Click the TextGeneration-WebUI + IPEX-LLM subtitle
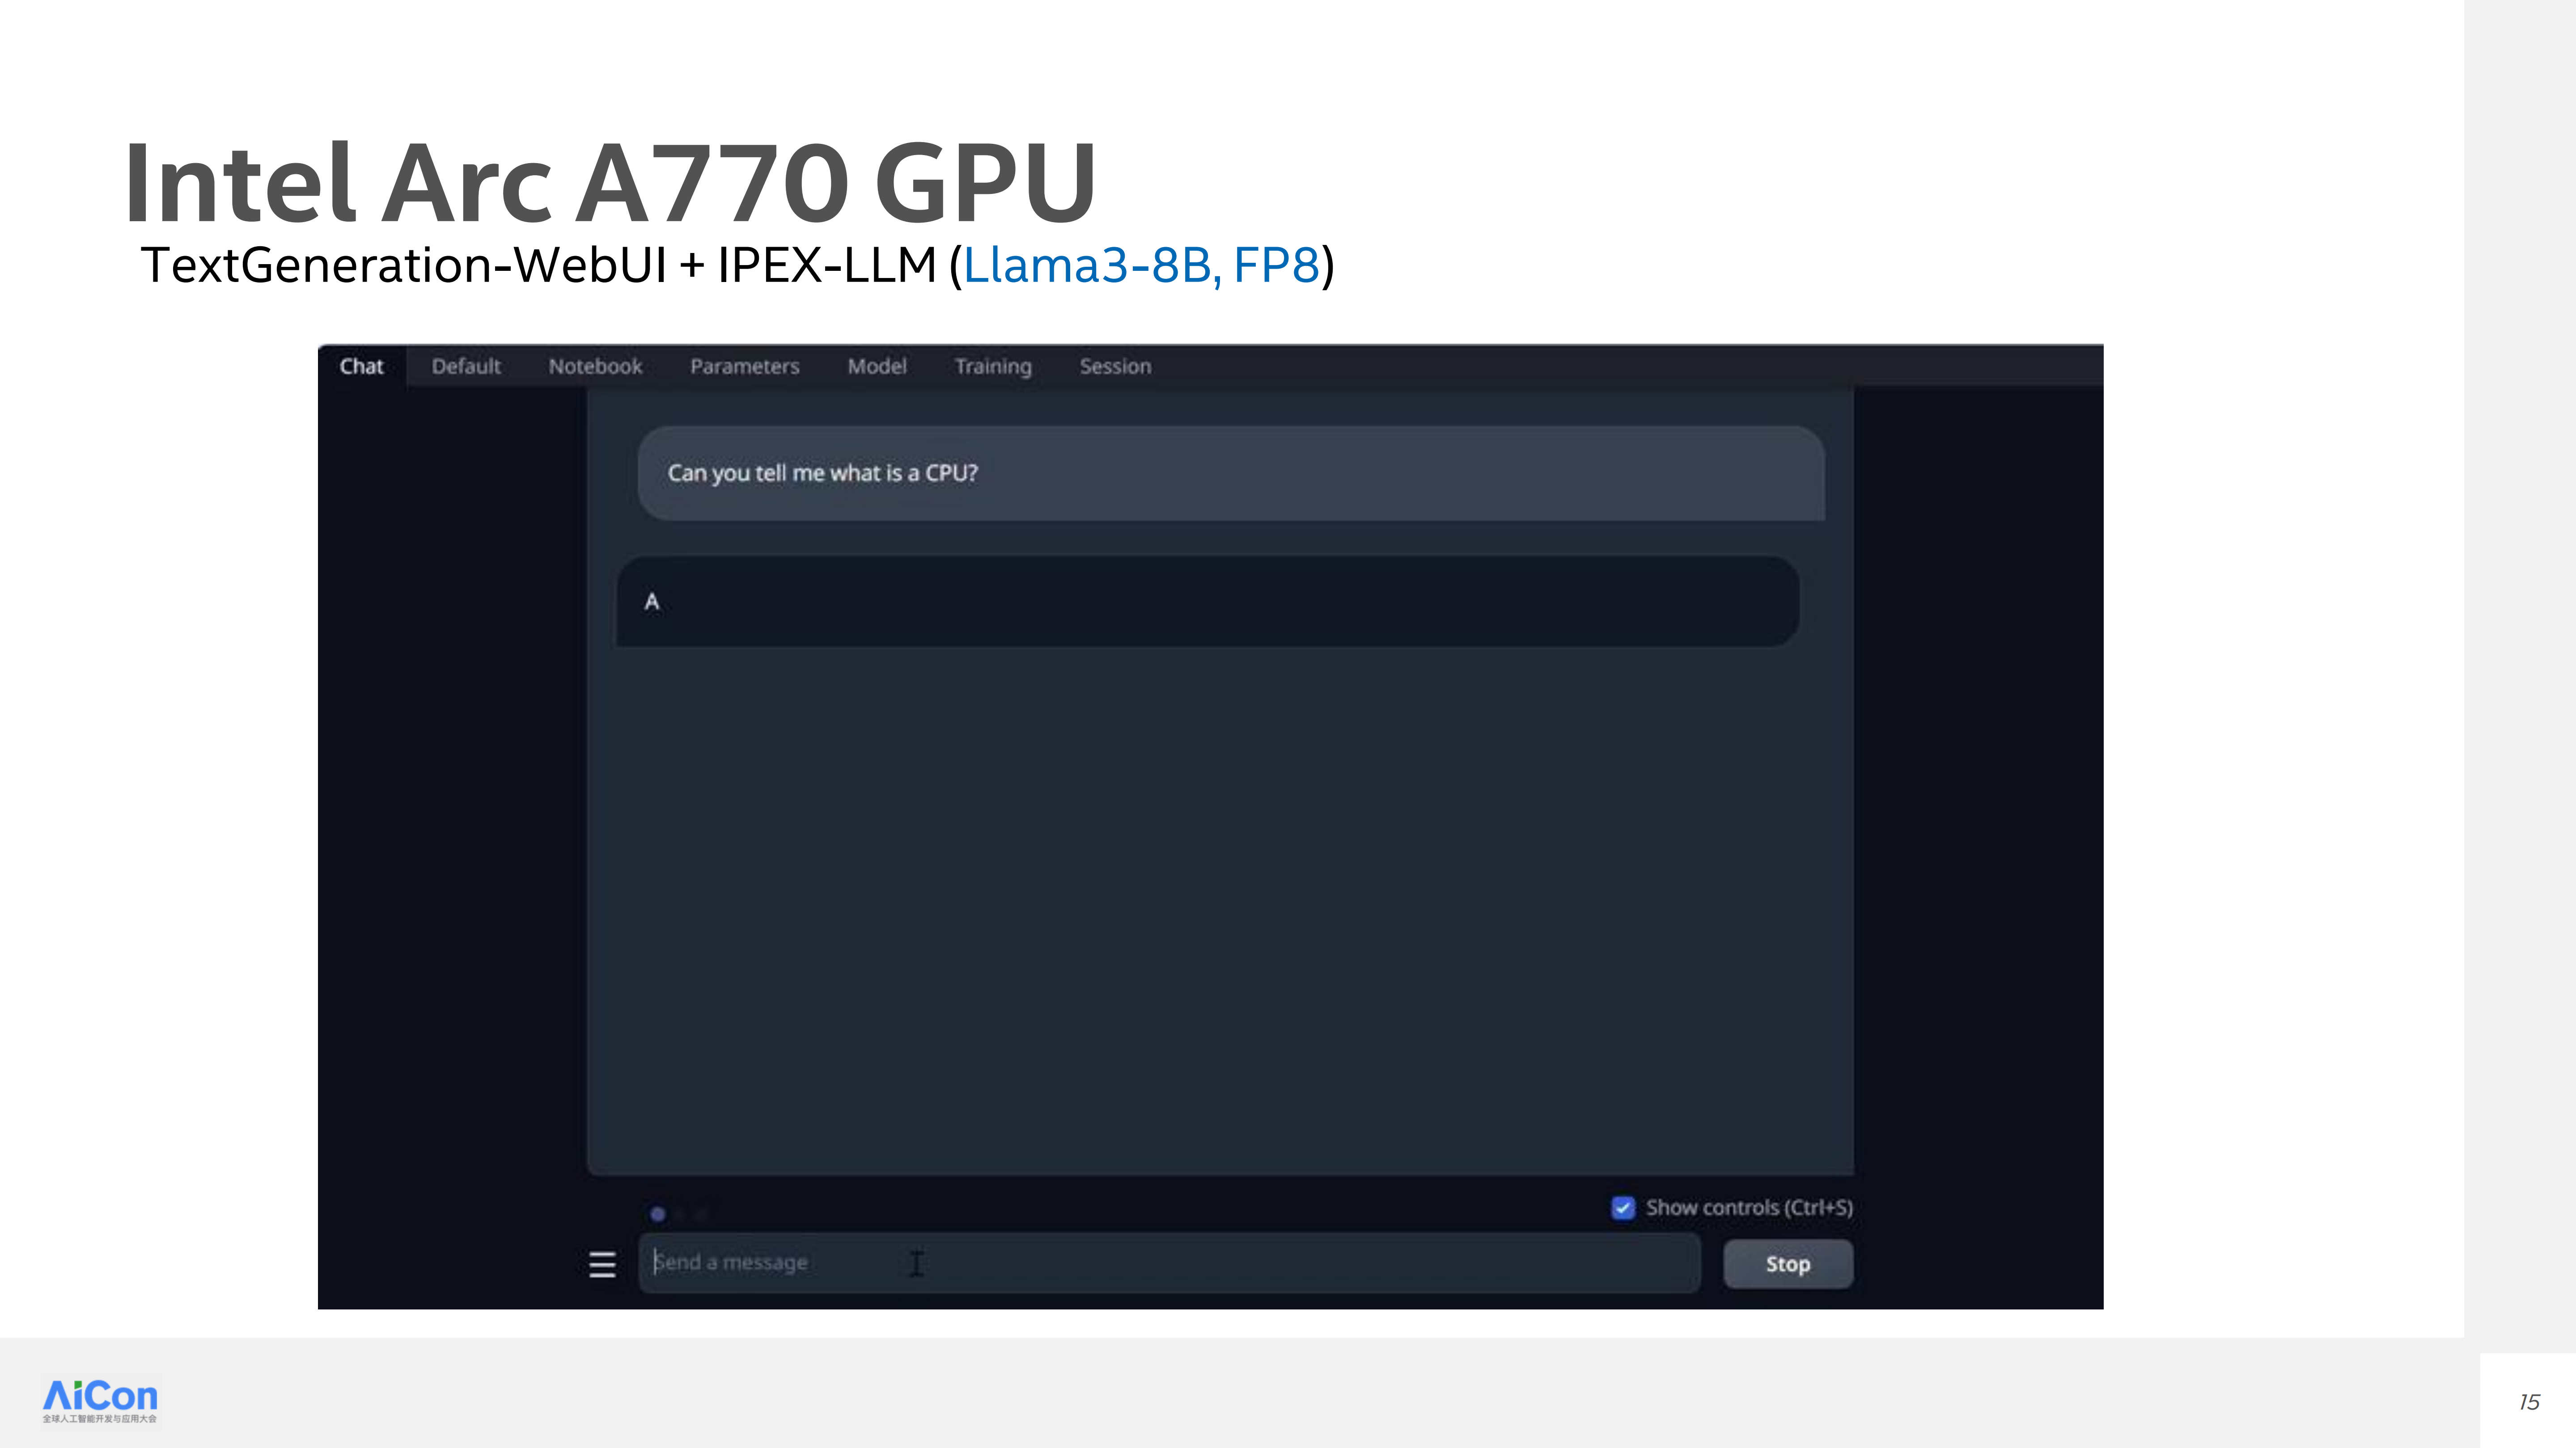2576x1448 pixels. point(538,266)
